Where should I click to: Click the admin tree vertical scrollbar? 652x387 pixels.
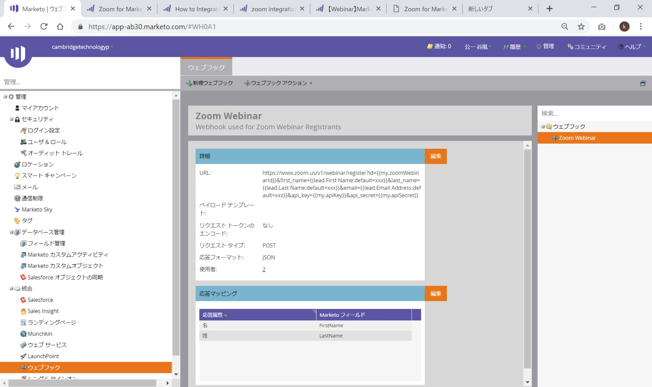coord(176,227)
